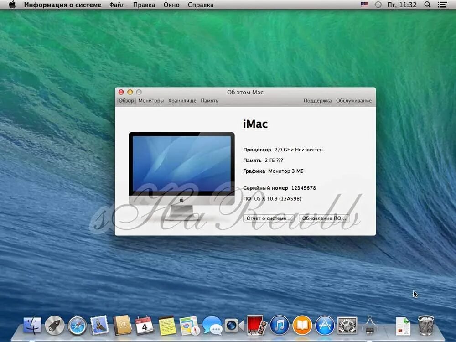Image resolution: width=456 pixels, height=342 pixels.
Task: Open the Окно menu
Action: tap(171, 5)
